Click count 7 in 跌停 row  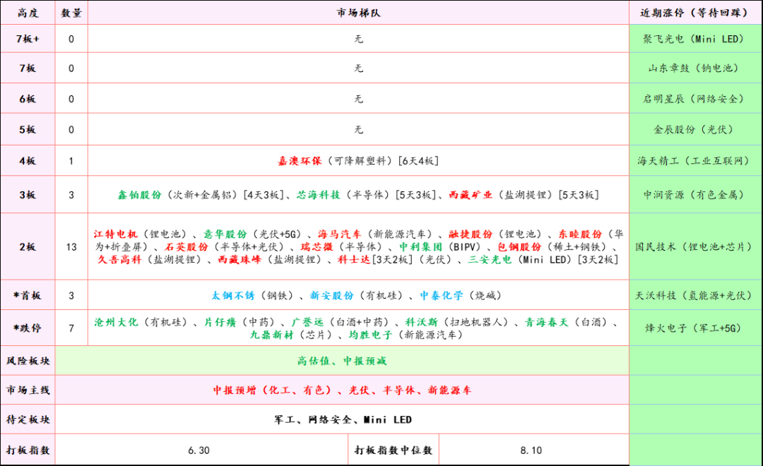[71, 328]
